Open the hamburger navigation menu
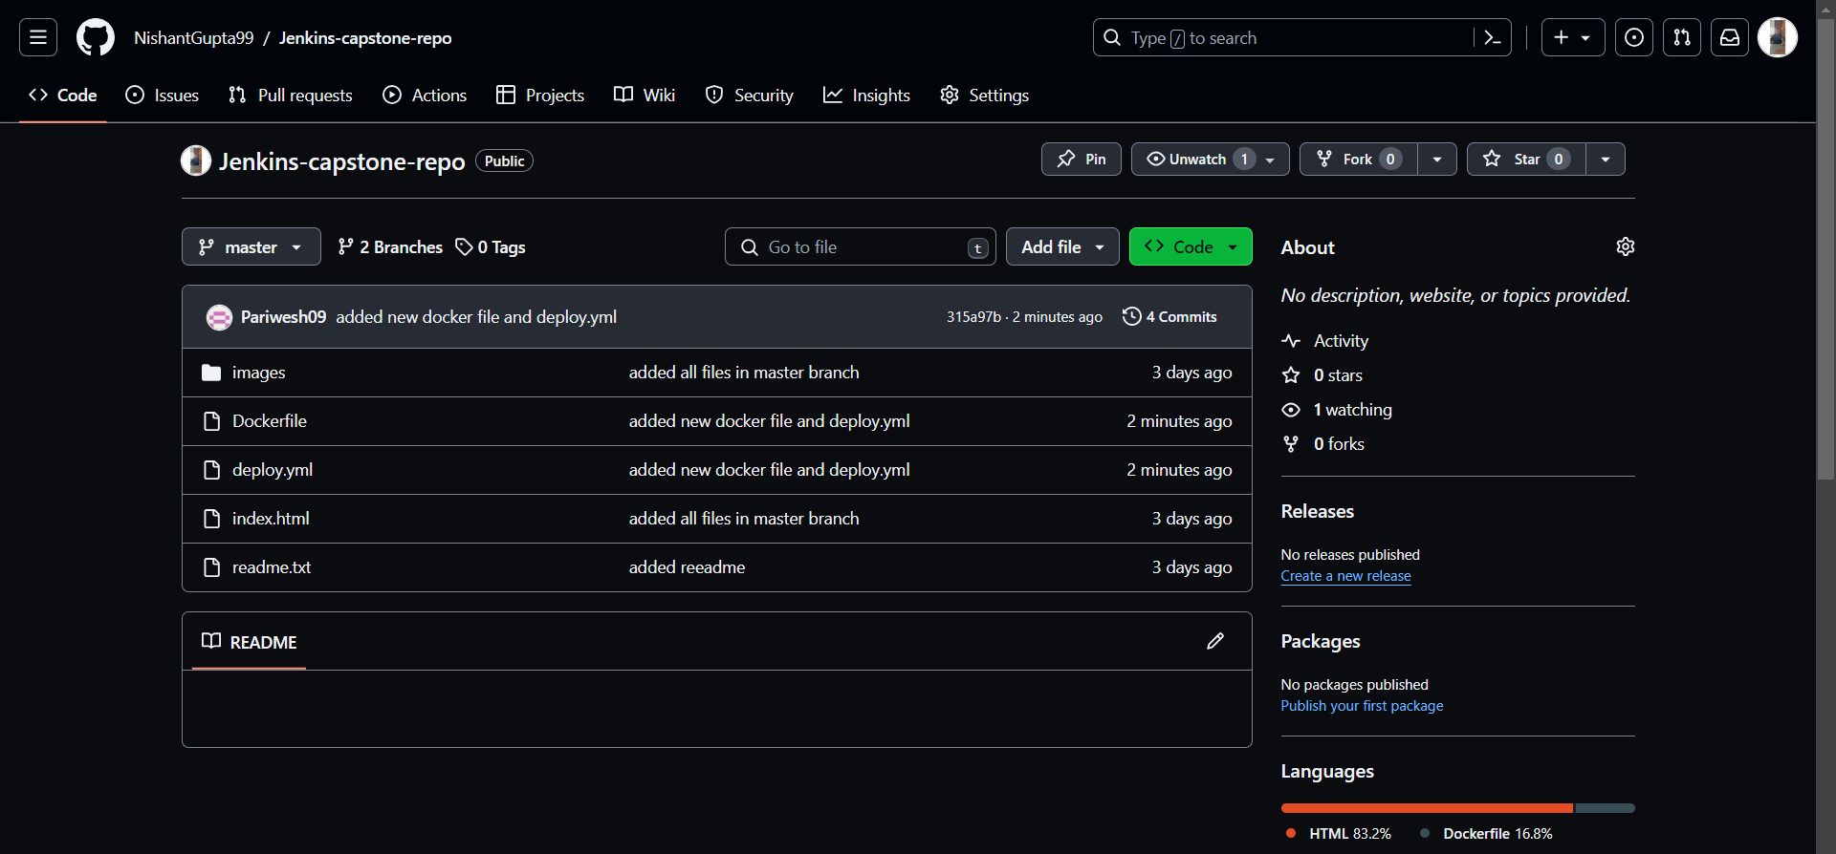Screen dimensions: 1836x854 (38, 38)
